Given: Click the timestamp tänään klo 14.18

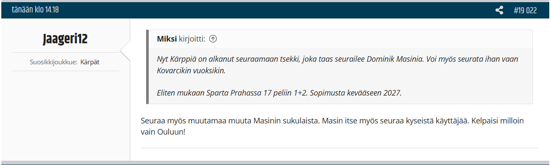Looking at the screenshot, I should (x=35, y=10).
